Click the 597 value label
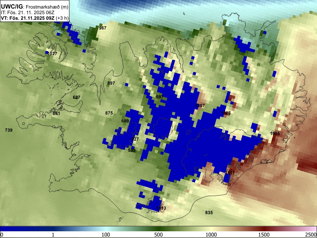The image size is (317, 238). 160,97
